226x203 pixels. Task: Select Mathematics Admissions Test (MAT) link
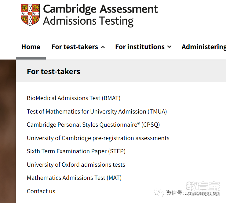pos(74,178)
